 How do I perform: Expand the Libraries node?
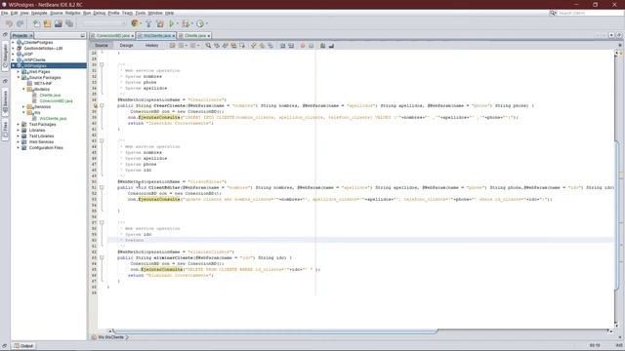click(19, 130)
